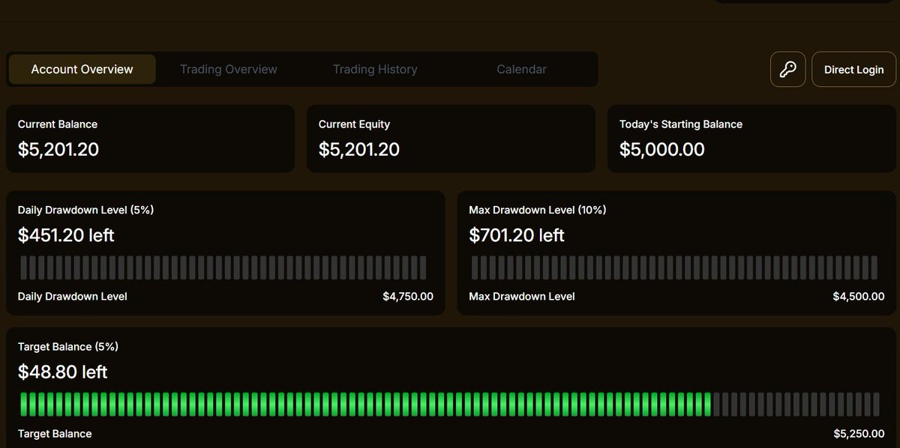
Task: Click the Max Drawdown progress bar
Action: (674, 267)
